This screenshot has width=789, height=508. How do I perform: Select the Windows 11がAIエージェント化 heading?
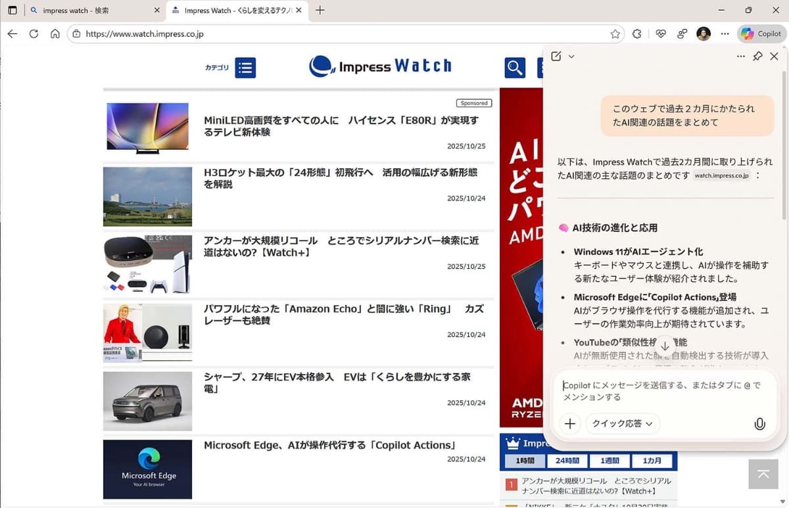[x=638, y=252]
